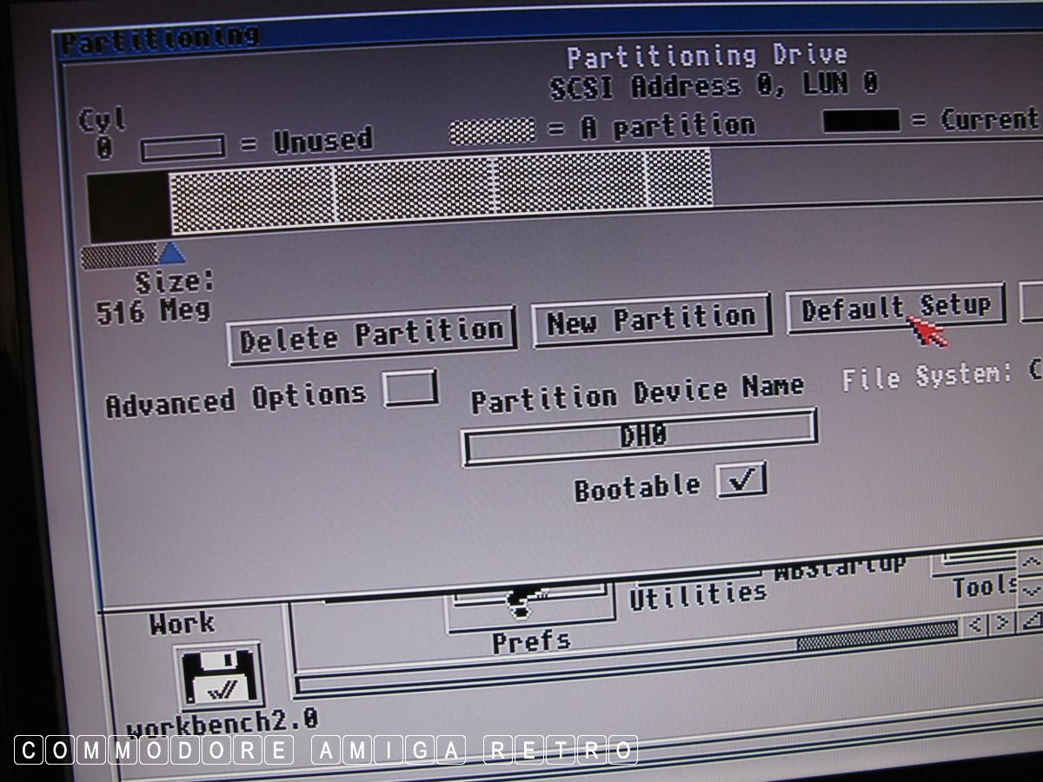This screenshot has width=1043, height=782.
Task: Click the Default Setup button
Action: pos(895,308)
